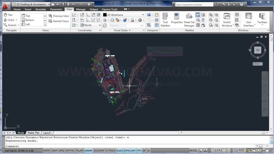The image size is (274, 154).
Task: Switch to the Output ribbon tab
Action: coord(94,9)
